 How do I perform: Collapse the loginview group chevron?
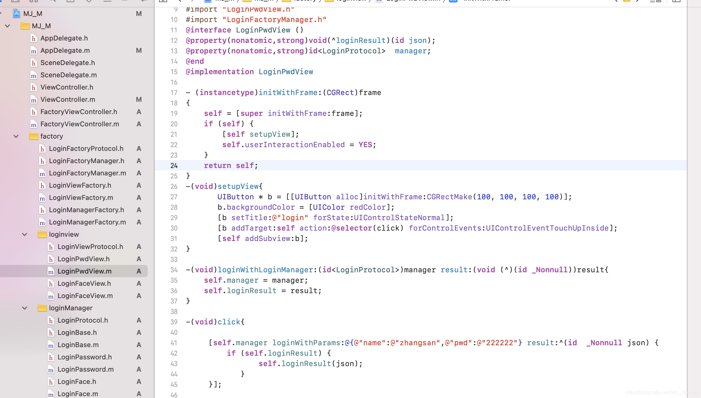click(x=25, y=234)
